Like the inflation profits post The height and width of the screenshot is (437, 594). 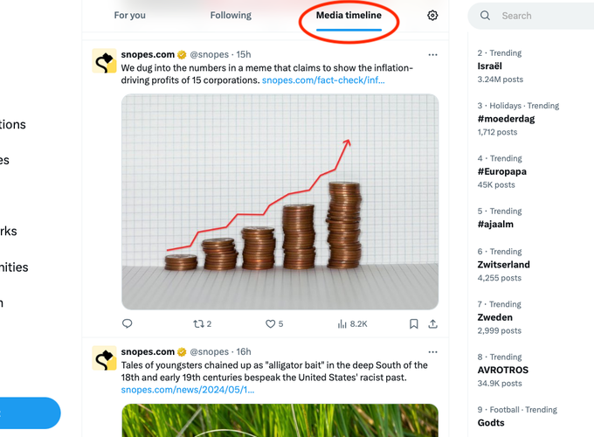coord(274,323)
